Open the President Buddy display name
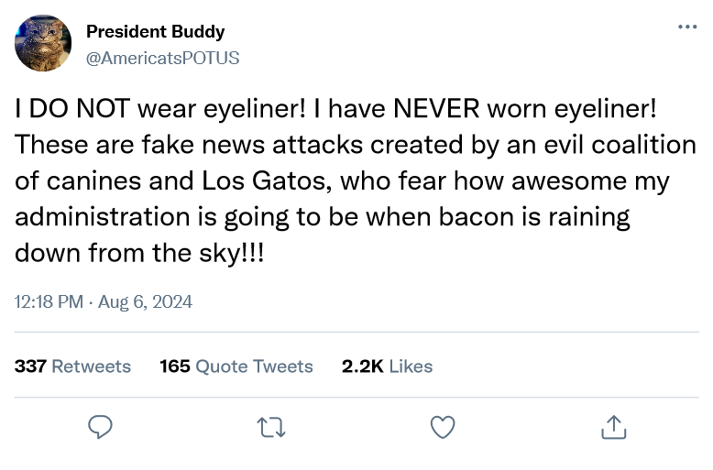 click(x=155, y=32)
